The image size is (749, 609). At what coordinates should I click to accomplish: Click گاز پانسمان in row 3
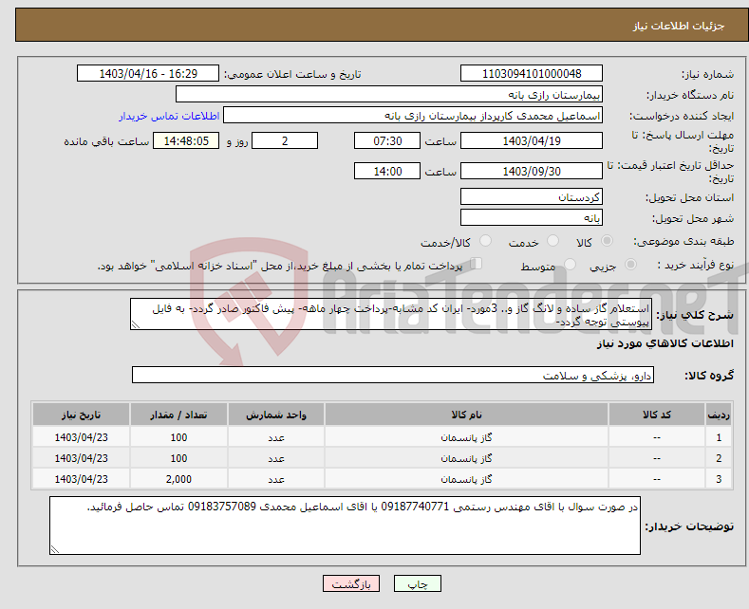click(466, 479)
